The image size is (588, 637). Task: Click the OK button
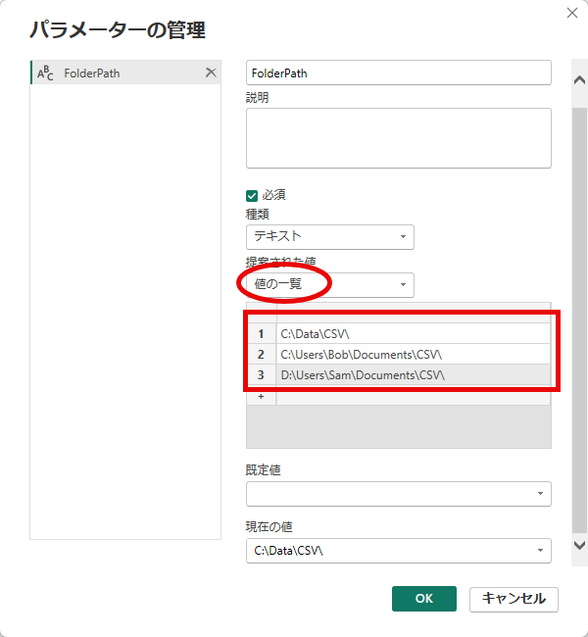click(424, 599)
